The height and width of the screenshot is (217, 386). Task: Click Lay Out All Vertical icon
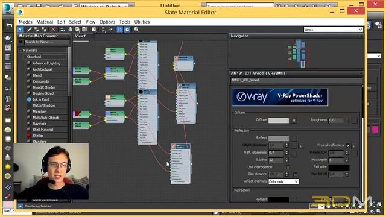[103, 30]
